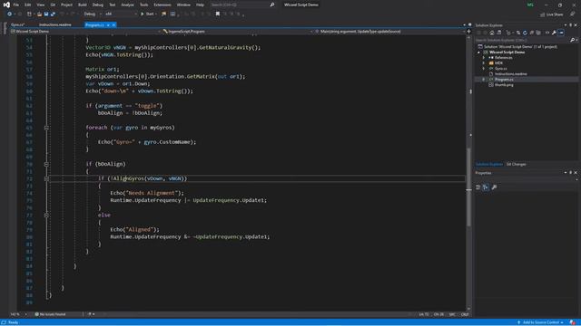Open the Test menu
Viewport: 581px width, 326px height.
coord(113,5)
